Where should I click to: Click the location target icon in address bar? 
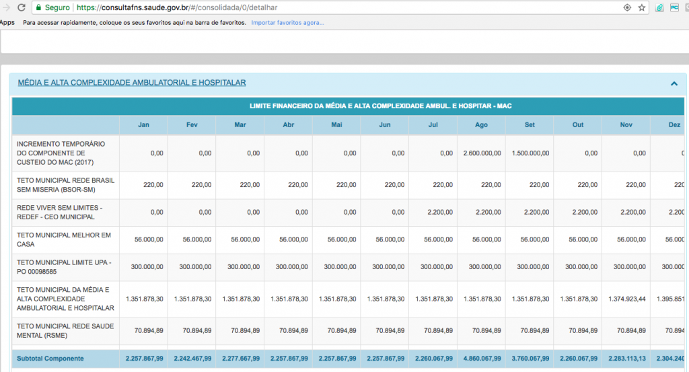coord(627,7)
